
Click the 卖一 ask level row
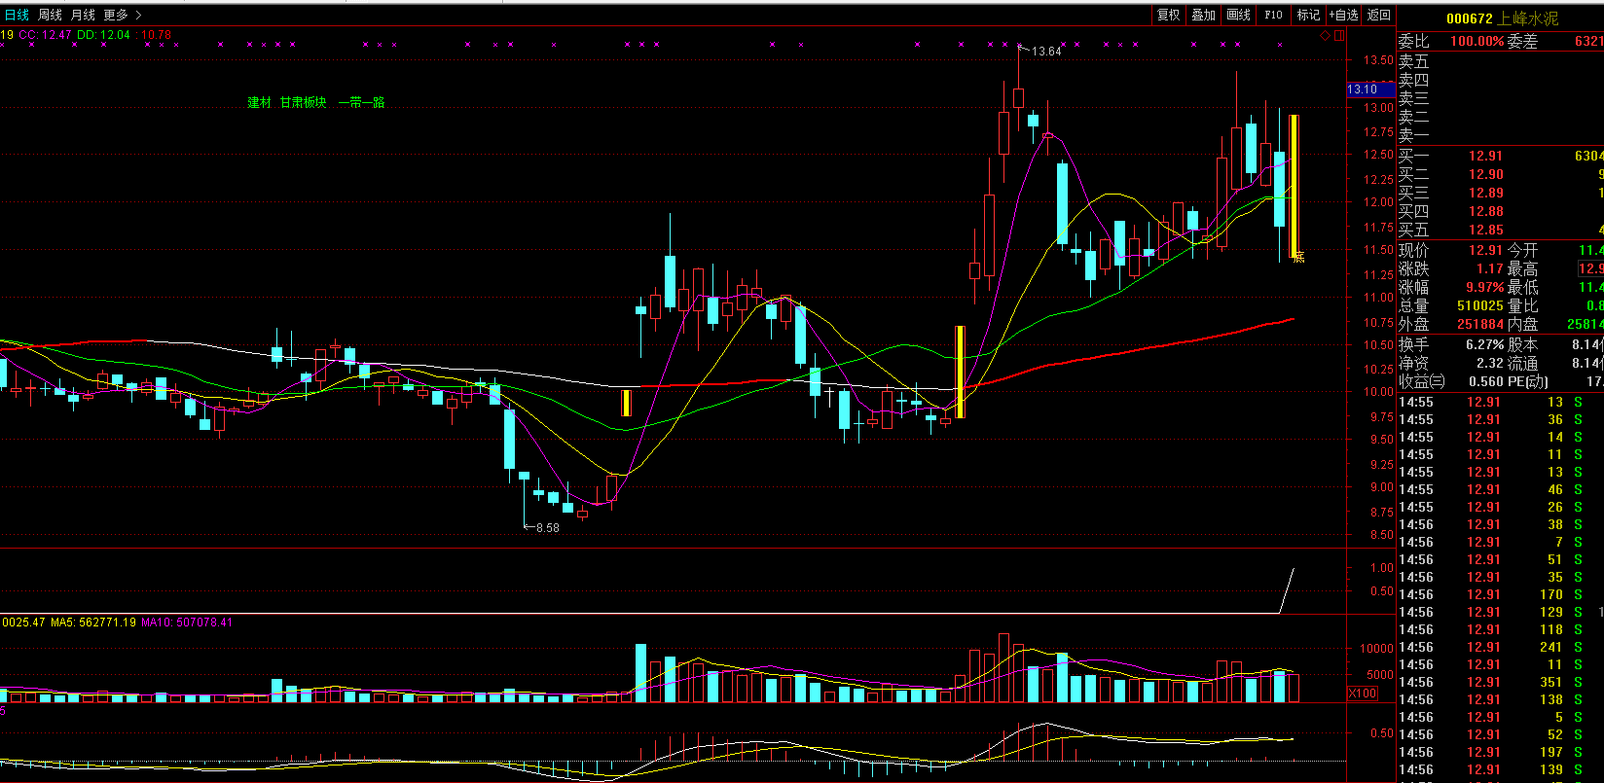click(x=1500, y=135)
